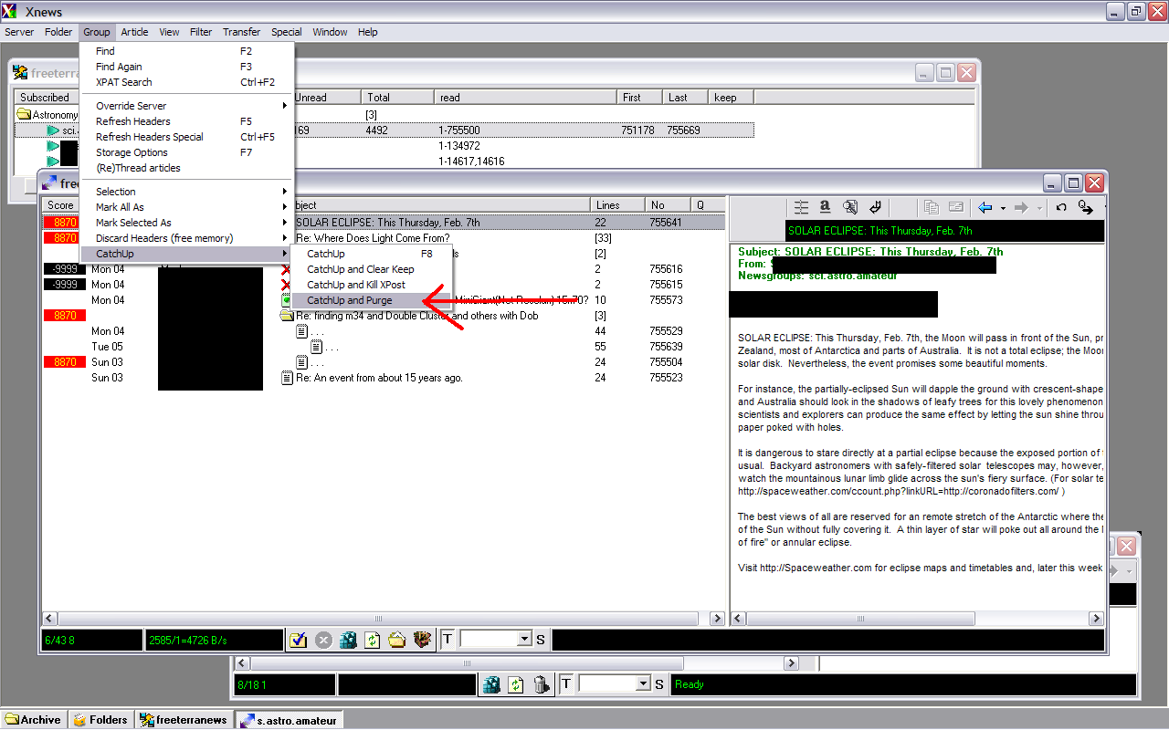Image resolution: width=1169 pixels, height=730 pixels.
Task: Click the blue back arrow in article toolbar
Action: point(985,207)
